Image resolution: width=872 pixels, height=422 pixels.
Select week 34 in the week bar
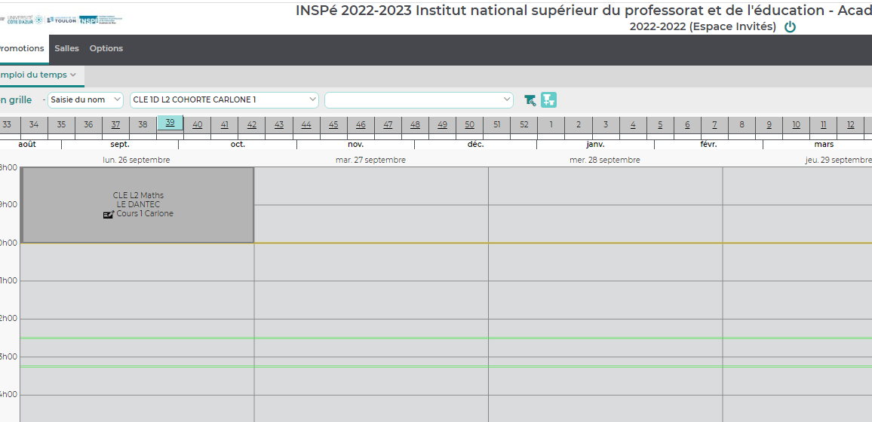(34, 124)
